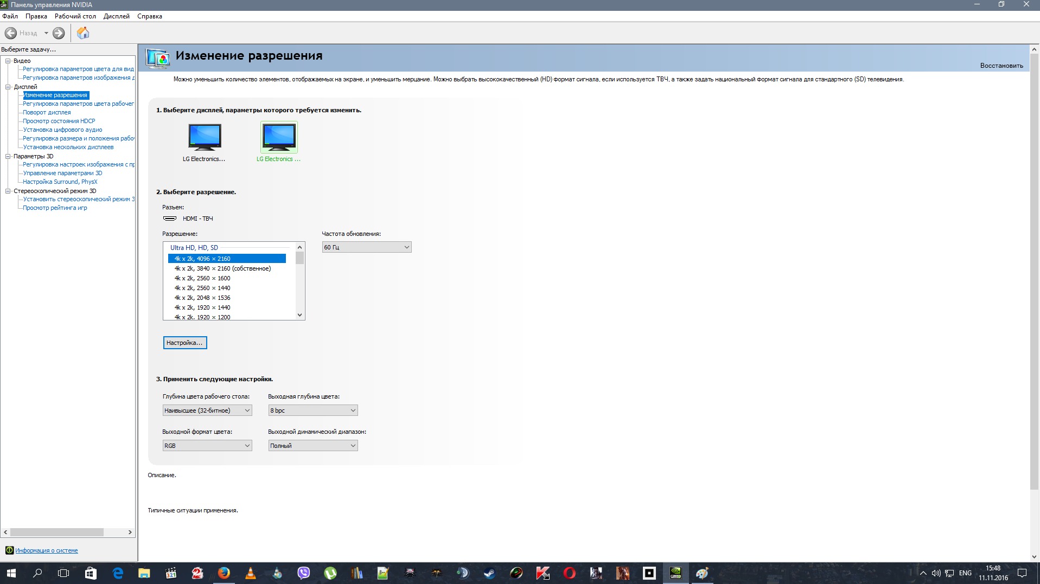Select resolution 2560 × 1600
Image resolution: width=1040 pixels, height=584 pixels.
(x=227, y=278)
